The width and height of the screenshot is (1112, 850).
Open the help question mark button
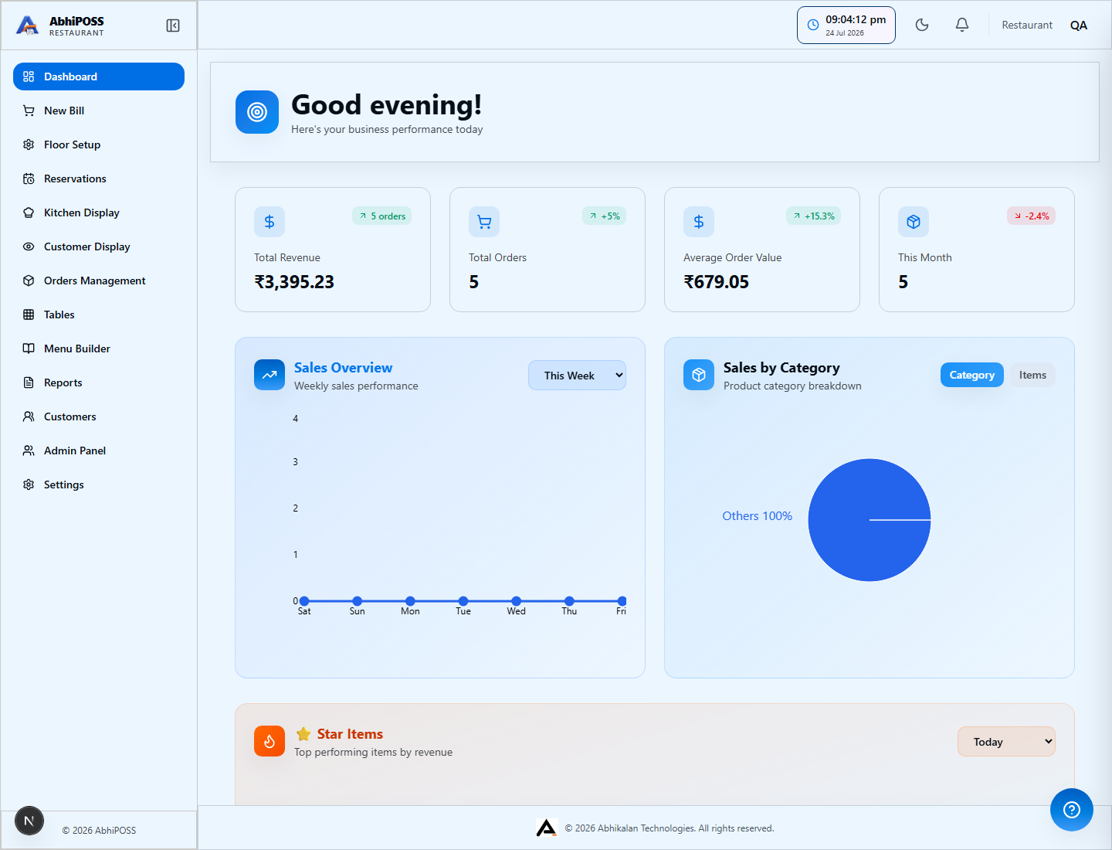pos(1071,810)
